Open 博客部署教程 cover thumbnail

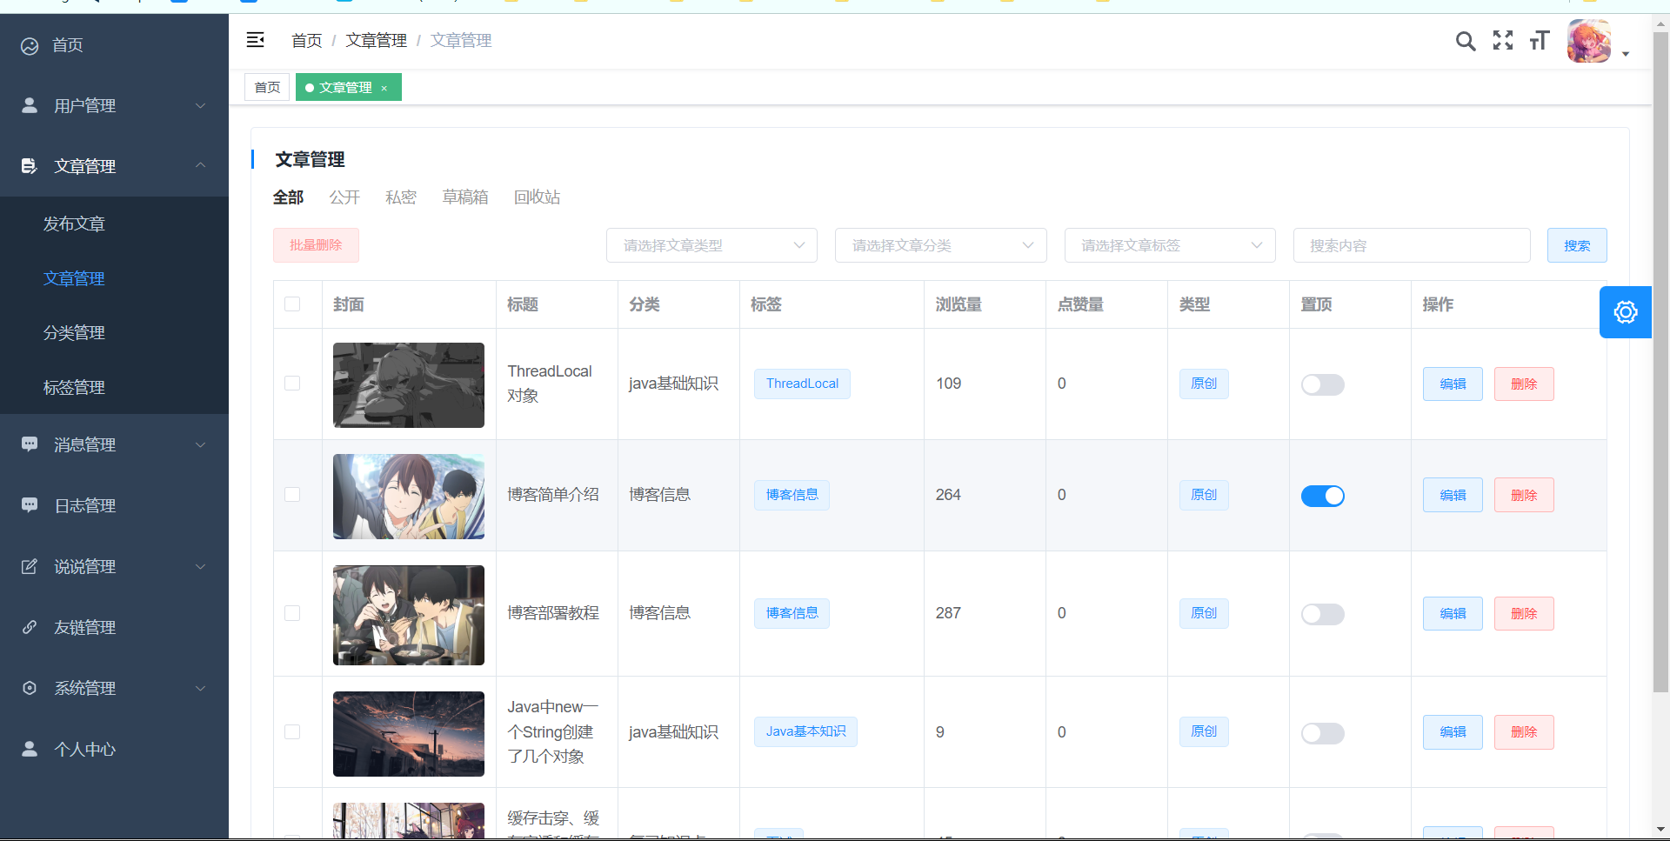[409, 615]
